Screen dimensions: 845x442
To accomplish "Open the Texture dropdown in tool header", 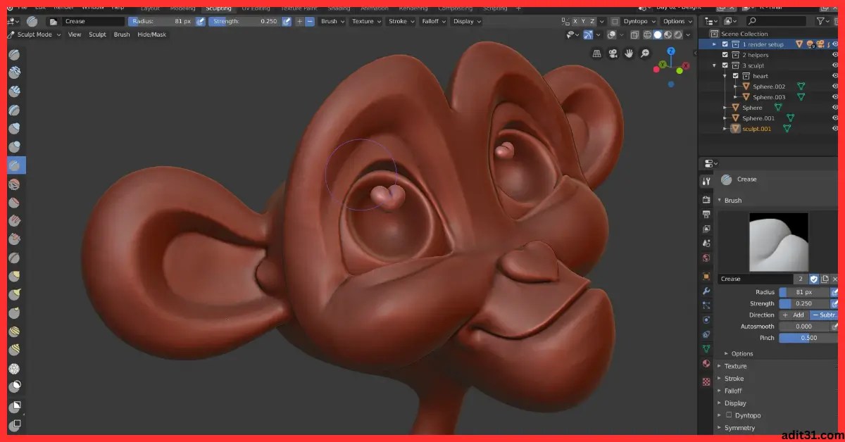I will tap(366, 21).
